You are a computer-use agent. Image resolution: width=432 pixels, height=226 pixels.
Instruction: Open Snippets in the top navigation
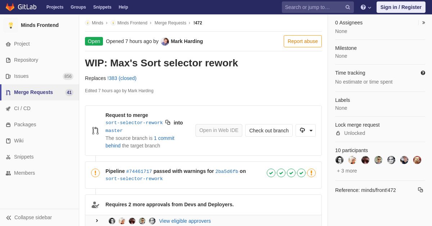pyautogui.click(x=102, y=7)
